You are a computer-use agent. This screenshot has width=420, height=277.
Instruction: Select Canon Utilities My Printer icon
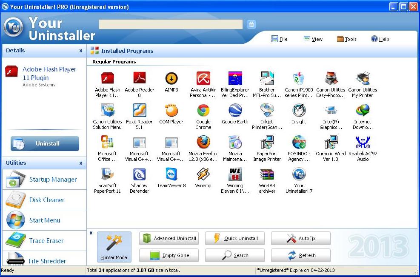coord(363,78)
